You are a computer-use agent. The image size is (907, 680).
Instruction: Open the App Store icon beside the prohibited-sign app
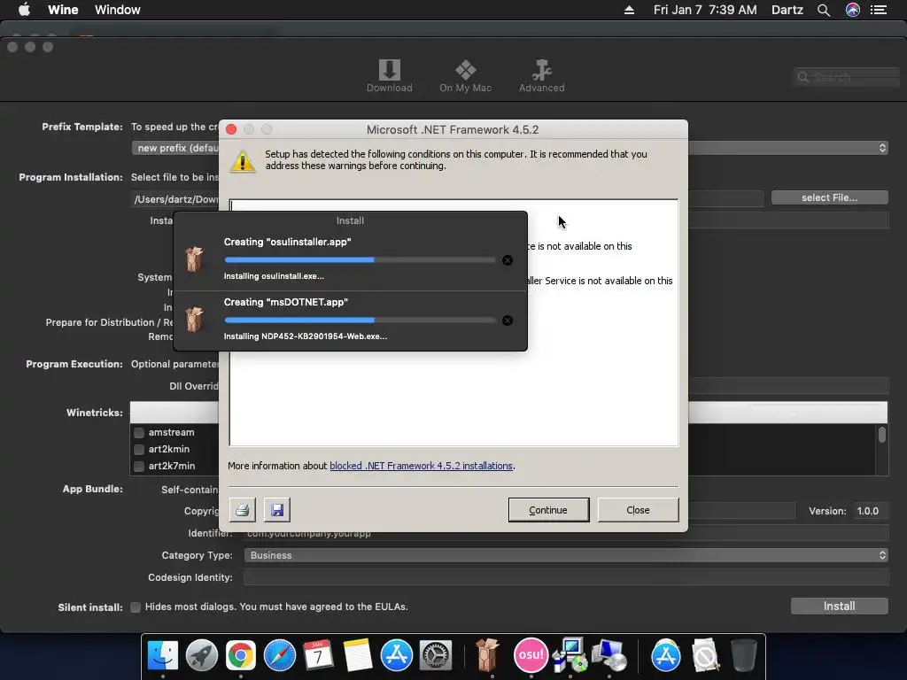pos(666,655)
